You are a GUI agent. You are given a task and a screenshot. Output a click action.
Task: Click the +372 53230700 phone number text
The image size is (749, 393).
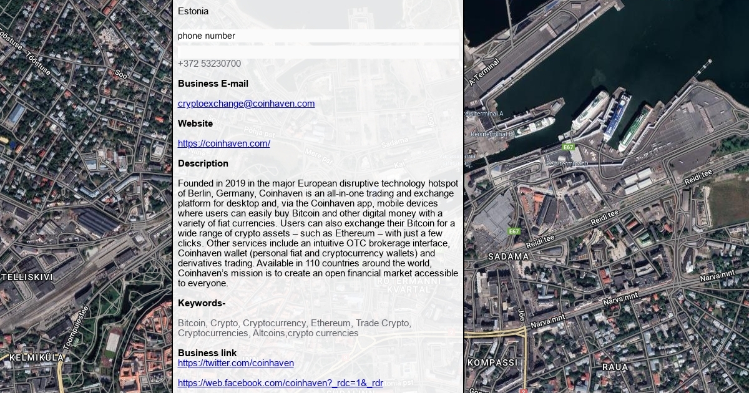click(209, 64)
